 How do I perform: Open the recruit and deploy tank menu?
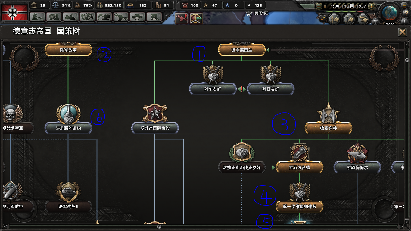[x=138, y=17]
